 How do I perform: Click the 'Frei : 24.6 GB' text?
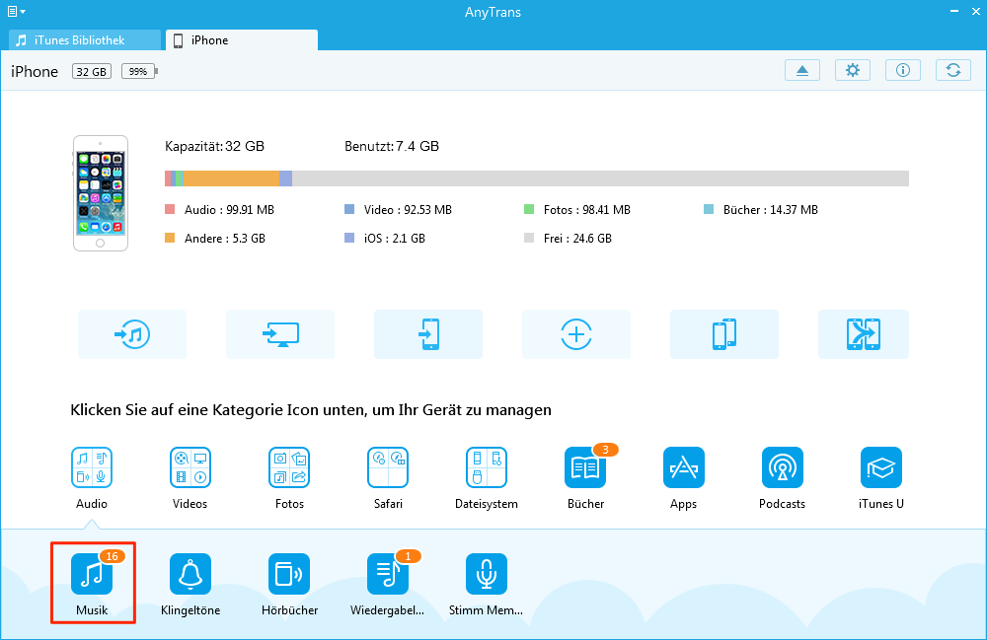click(577, 239)
